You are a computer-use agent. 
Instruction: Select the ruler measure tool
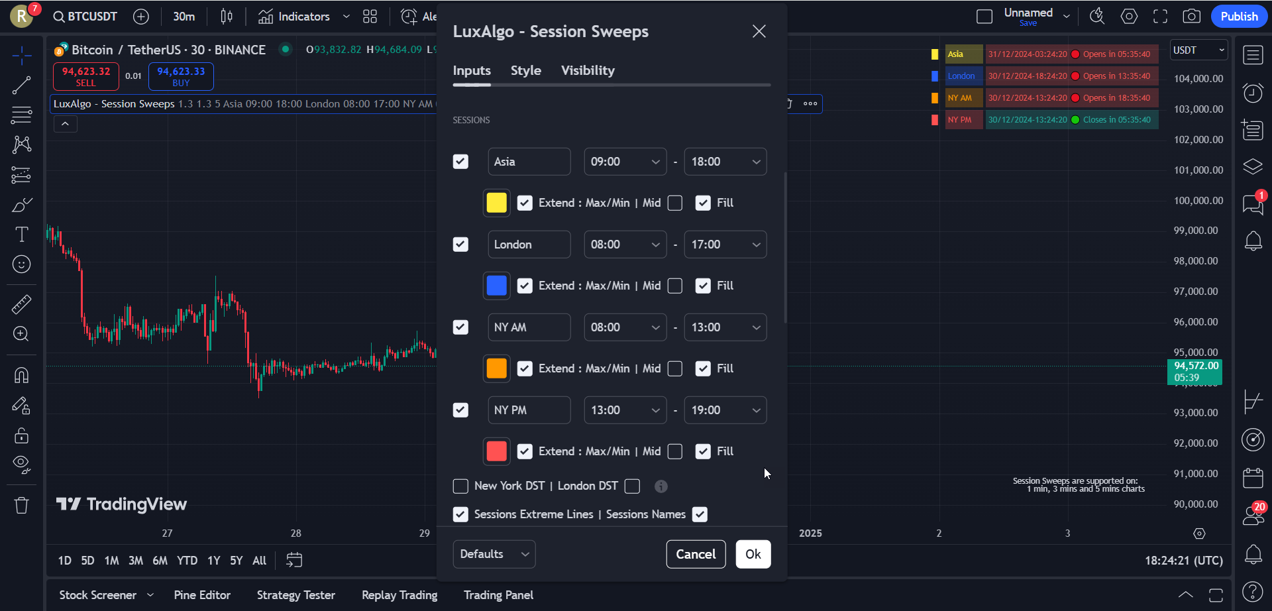click(21, 304)
